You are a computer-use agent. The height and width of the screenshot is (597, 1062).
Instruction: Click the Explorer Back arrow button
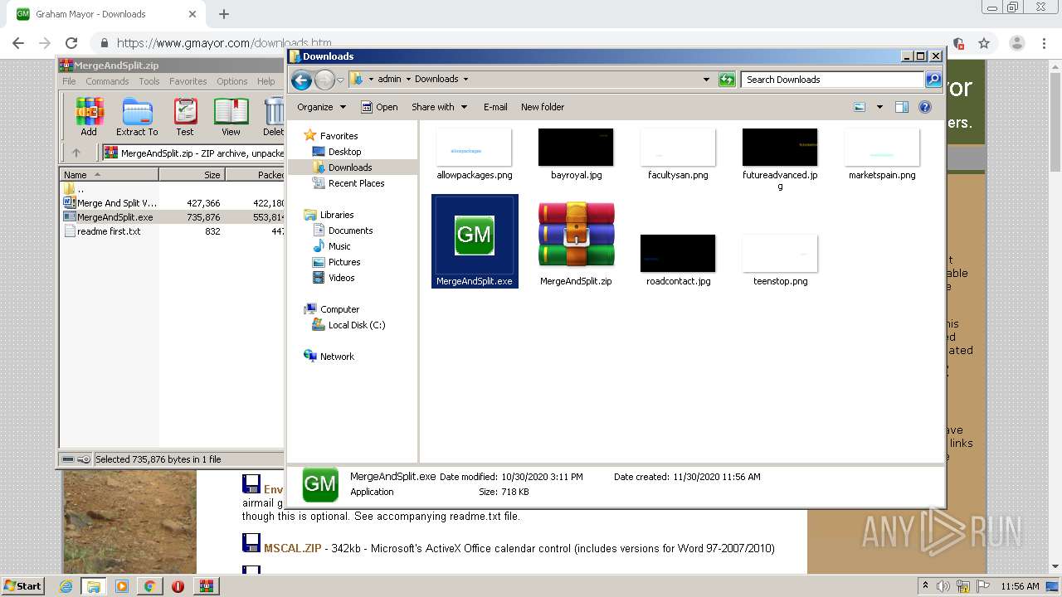(301, 80)
